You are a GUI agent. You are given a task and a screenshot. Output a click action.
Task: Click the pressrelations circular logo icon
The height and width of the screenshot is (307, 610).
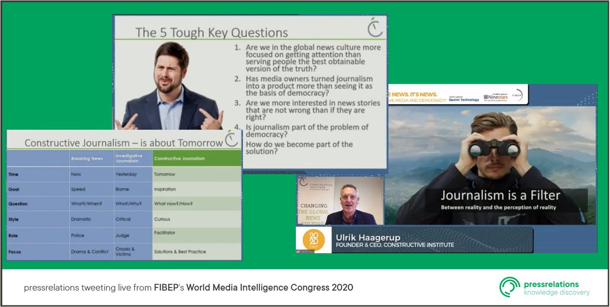[510, 287]
